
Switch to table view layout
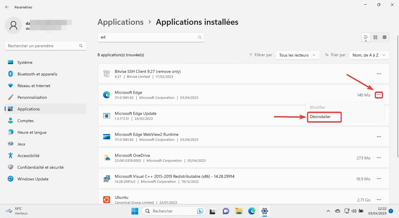point(385,37)
